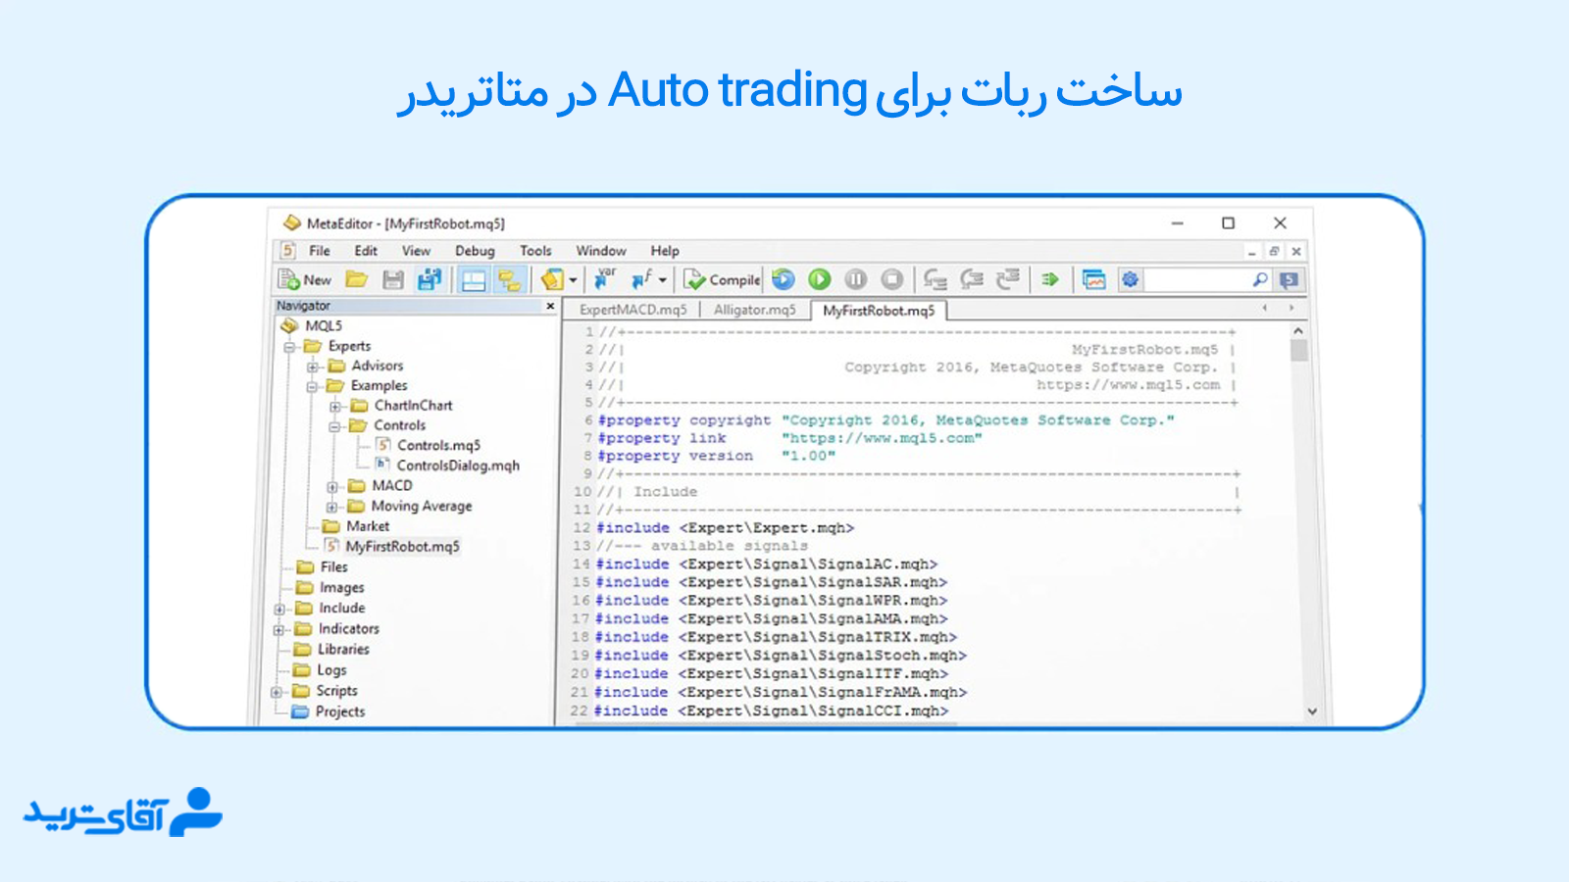Image resolution: width=1569 pixels, height=882 pixels.
Task: Open the Help menu
Action: [665, 251]
